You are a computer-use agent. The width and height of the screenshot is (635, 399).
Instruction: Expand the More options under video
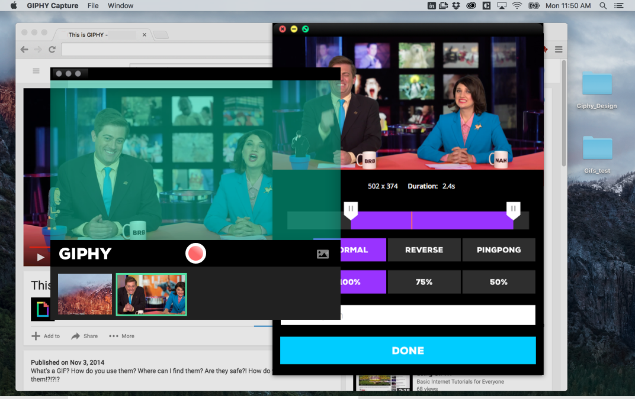click(x=121, y=336)
